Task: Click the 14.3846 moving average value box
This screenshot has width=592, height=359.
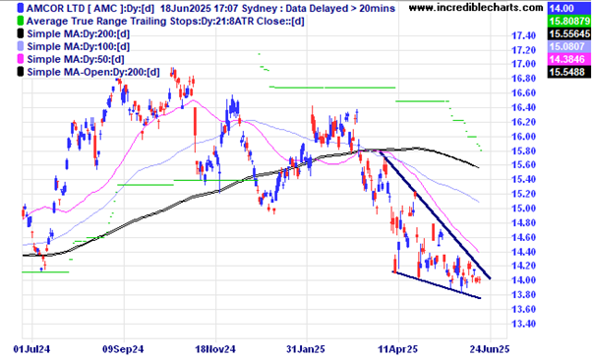Action: coord(569,59)
